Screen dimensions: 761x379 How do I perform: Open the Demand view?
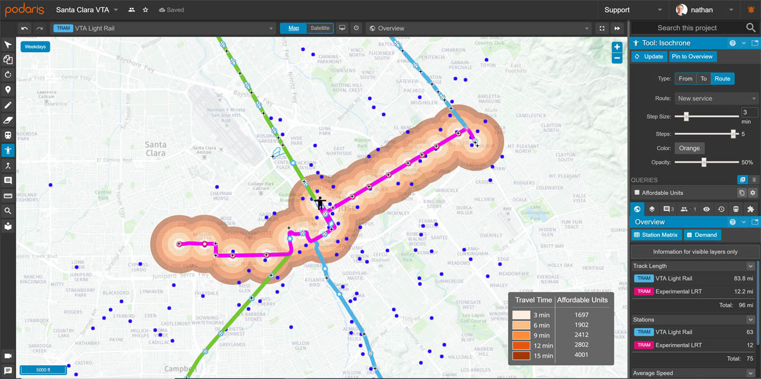click(702, 235)
